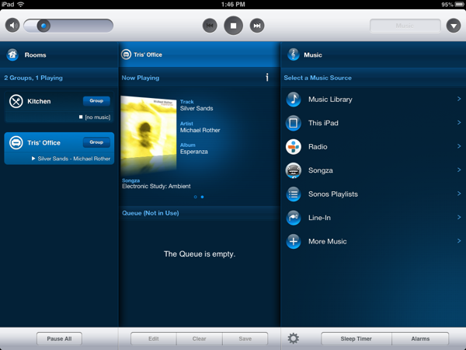Open the top-right dropdown arrow
466x350 pixels.
click(x=454, y=26)
